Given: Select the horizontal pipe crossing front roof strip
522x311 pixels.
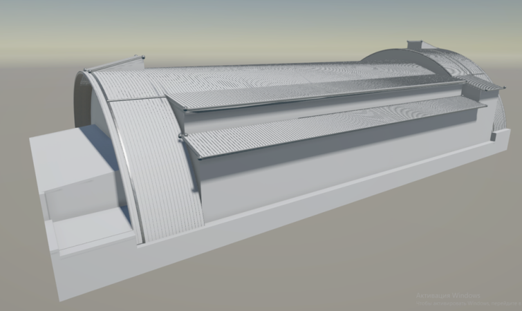Looking at the screenshot, I should point(137,99).
